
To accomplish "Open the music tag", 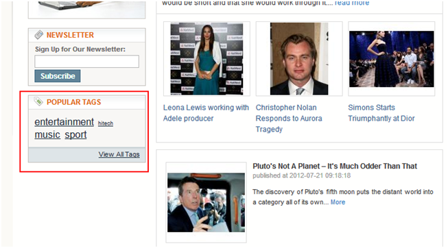I will coord(47,134).
